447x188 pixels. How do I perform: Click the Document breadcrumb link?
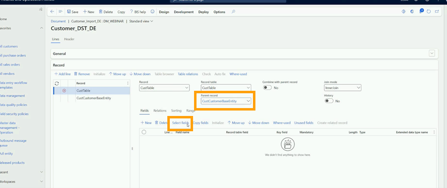(58, 21)
